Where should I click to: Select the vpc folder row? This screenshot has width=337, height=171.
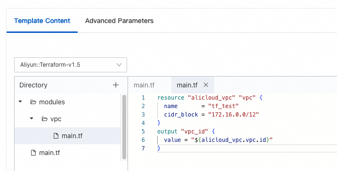(68, 119)
